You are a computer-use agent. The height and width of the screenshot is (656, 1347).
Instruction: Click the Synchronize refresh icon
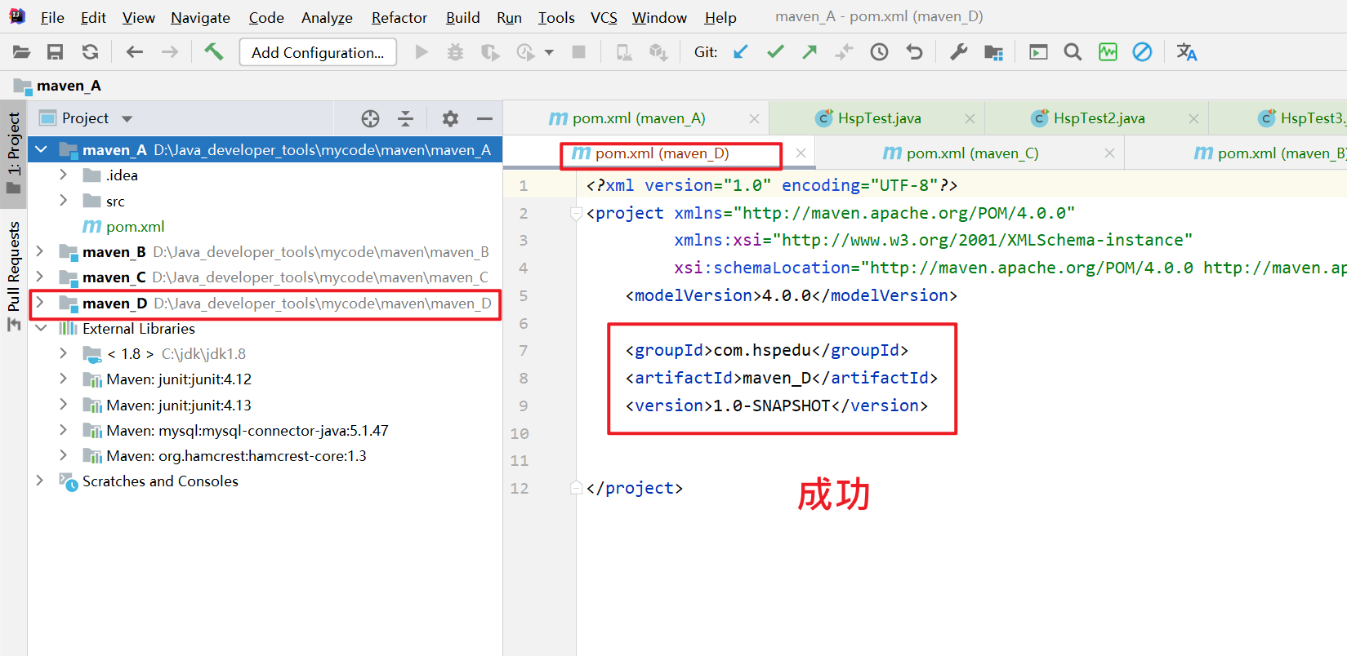tap(91, 52)
